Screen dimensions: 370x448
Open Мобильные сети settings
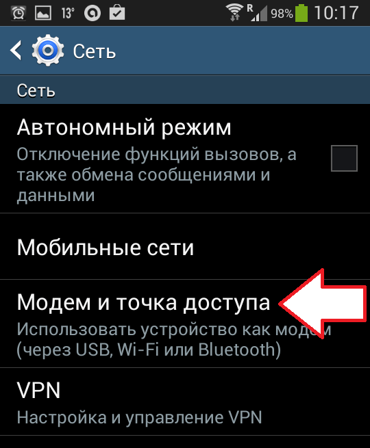pos(185,246)
